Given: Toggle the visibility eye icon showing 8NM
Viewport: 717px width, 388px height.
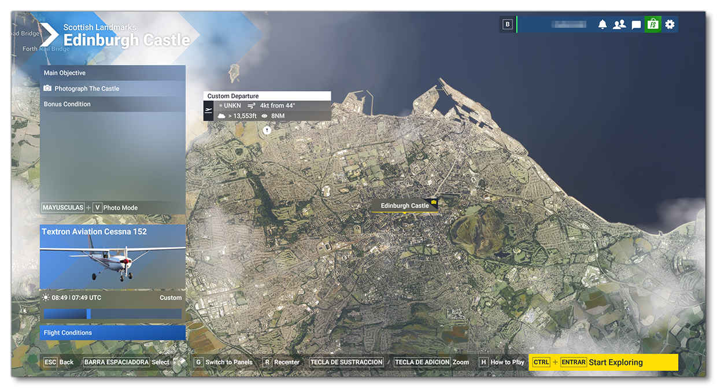Looking at the screenshot, I should pyautogui.click(x=264, y=116).
